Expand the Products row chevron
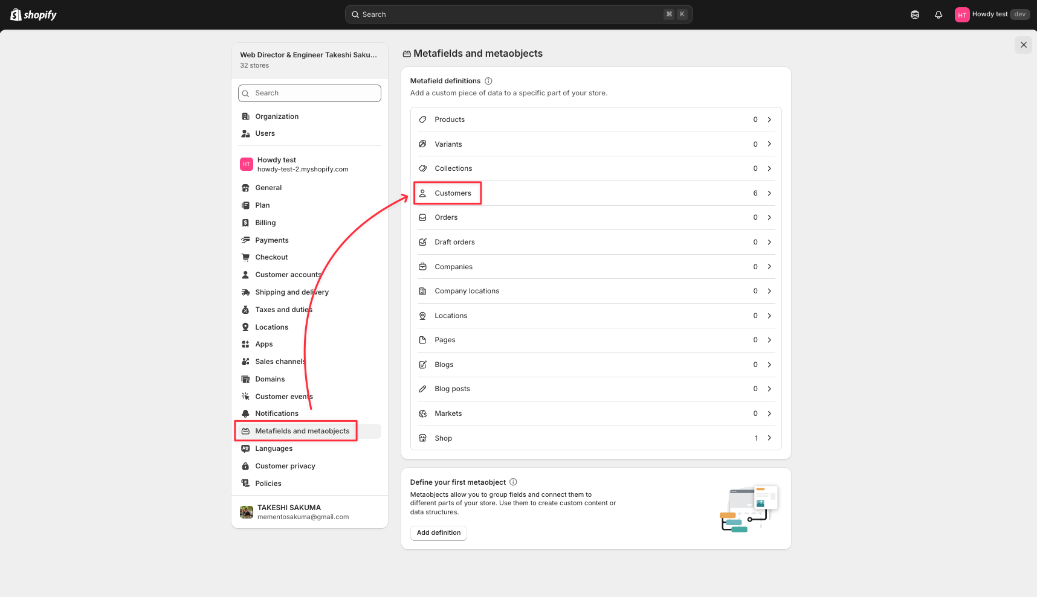 coord(769,120)
